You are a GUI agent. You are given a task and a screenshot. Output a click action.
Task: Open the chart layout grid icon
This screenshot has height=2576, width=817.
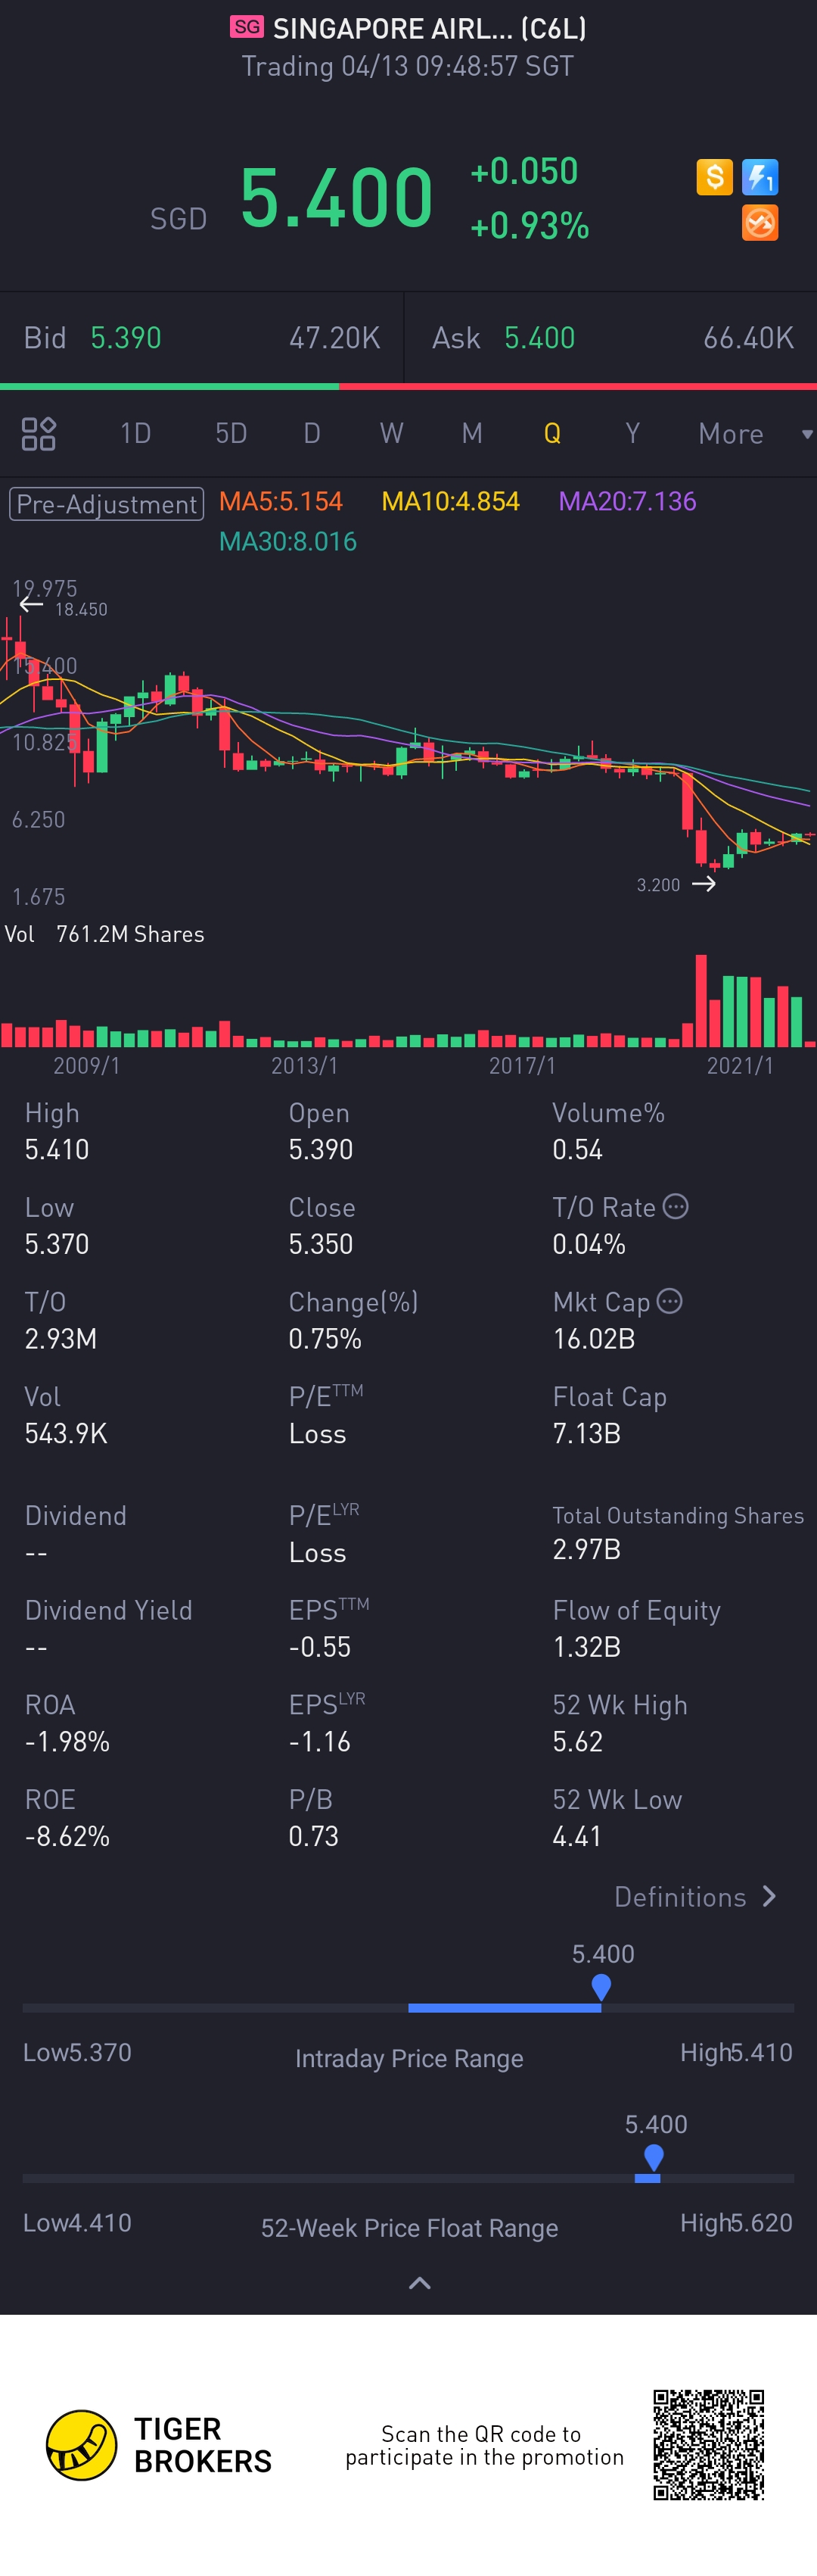coord(39,434)
